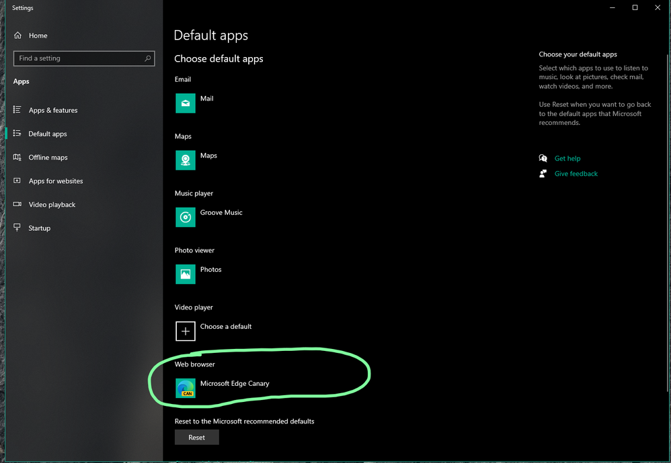Click the Startup icon in sidebar
Image resolution: width=671 pixels, height=463 pixels.
point(17,227)
